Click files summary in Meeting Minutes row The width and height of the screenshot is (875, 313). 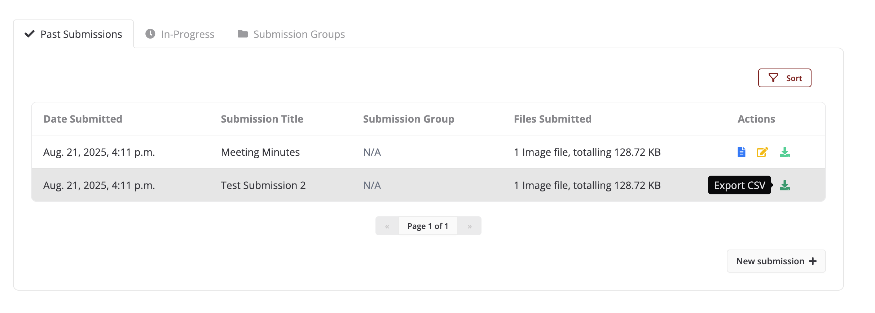tap(587, 152)
